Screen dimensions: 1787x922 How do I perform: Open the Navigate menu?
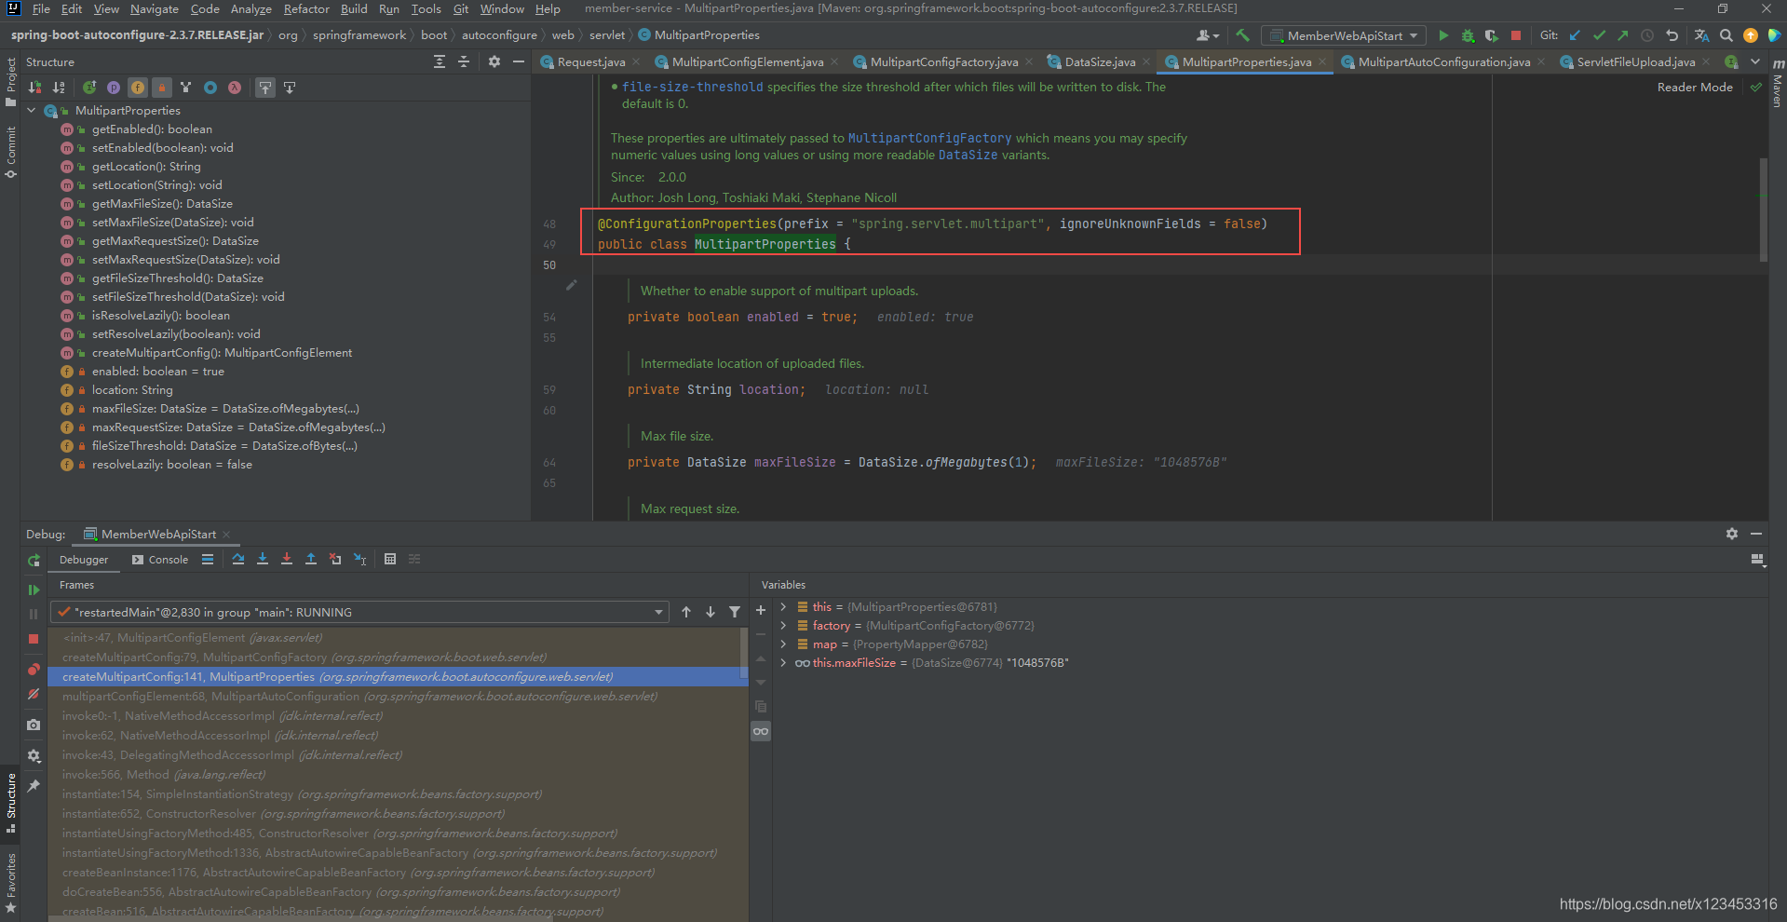[153, 8]
